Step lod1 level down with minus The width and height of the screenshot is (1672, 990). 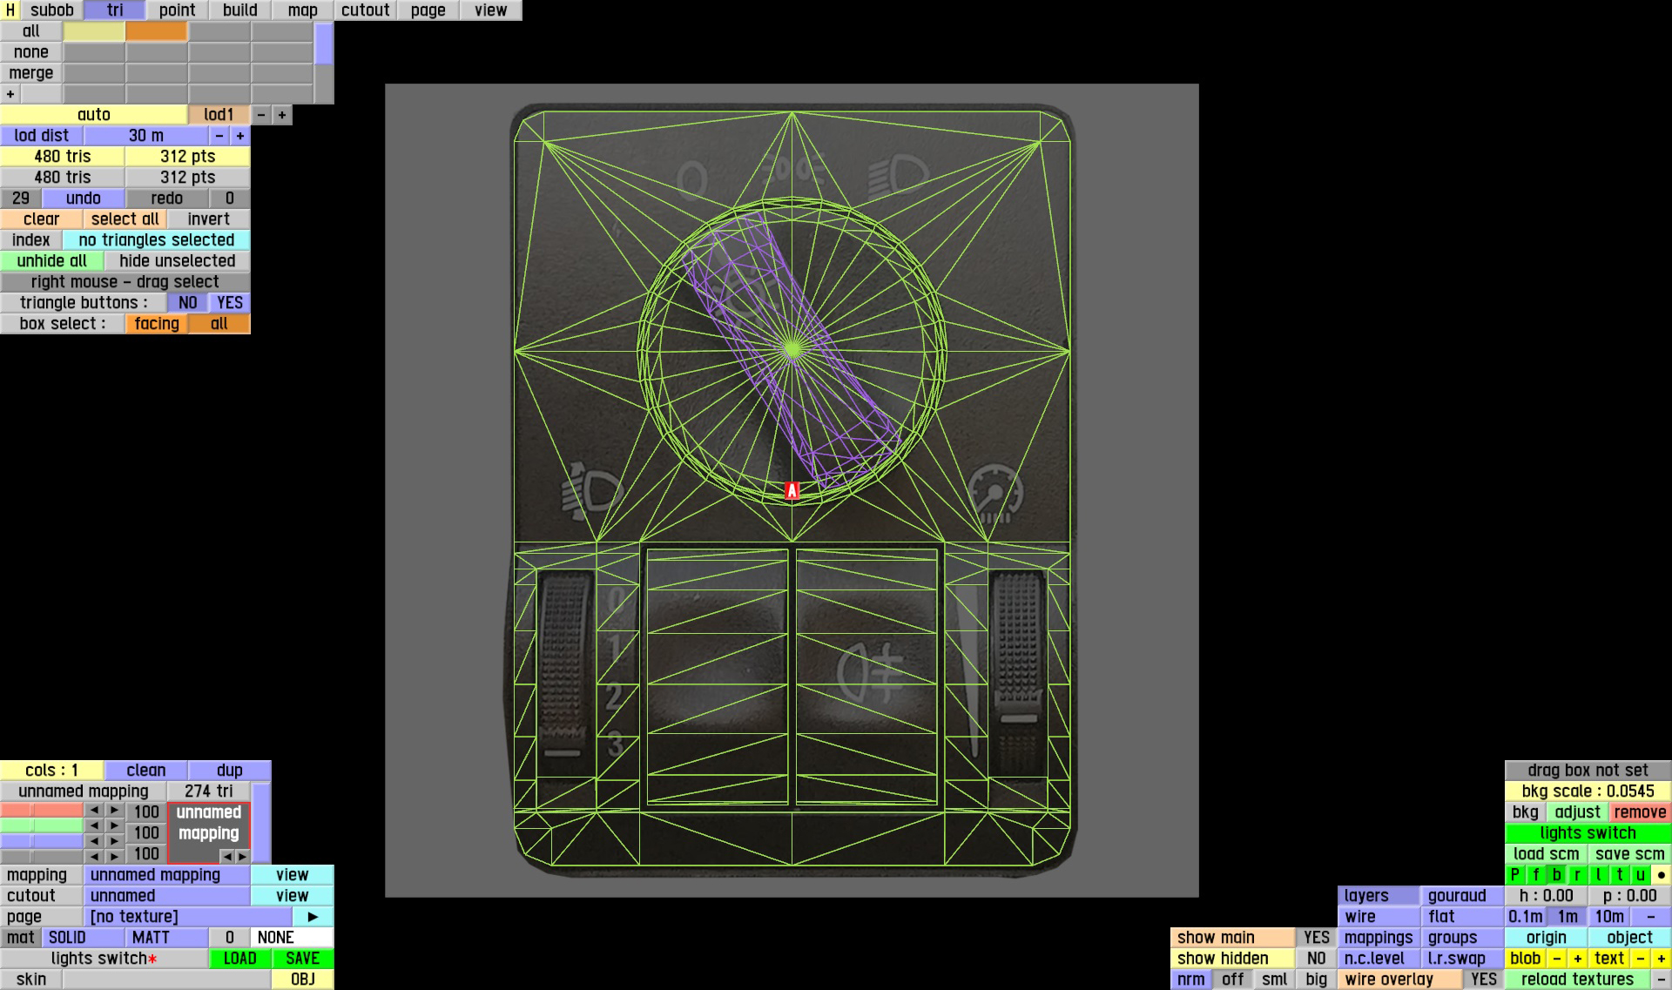point(261,115)
